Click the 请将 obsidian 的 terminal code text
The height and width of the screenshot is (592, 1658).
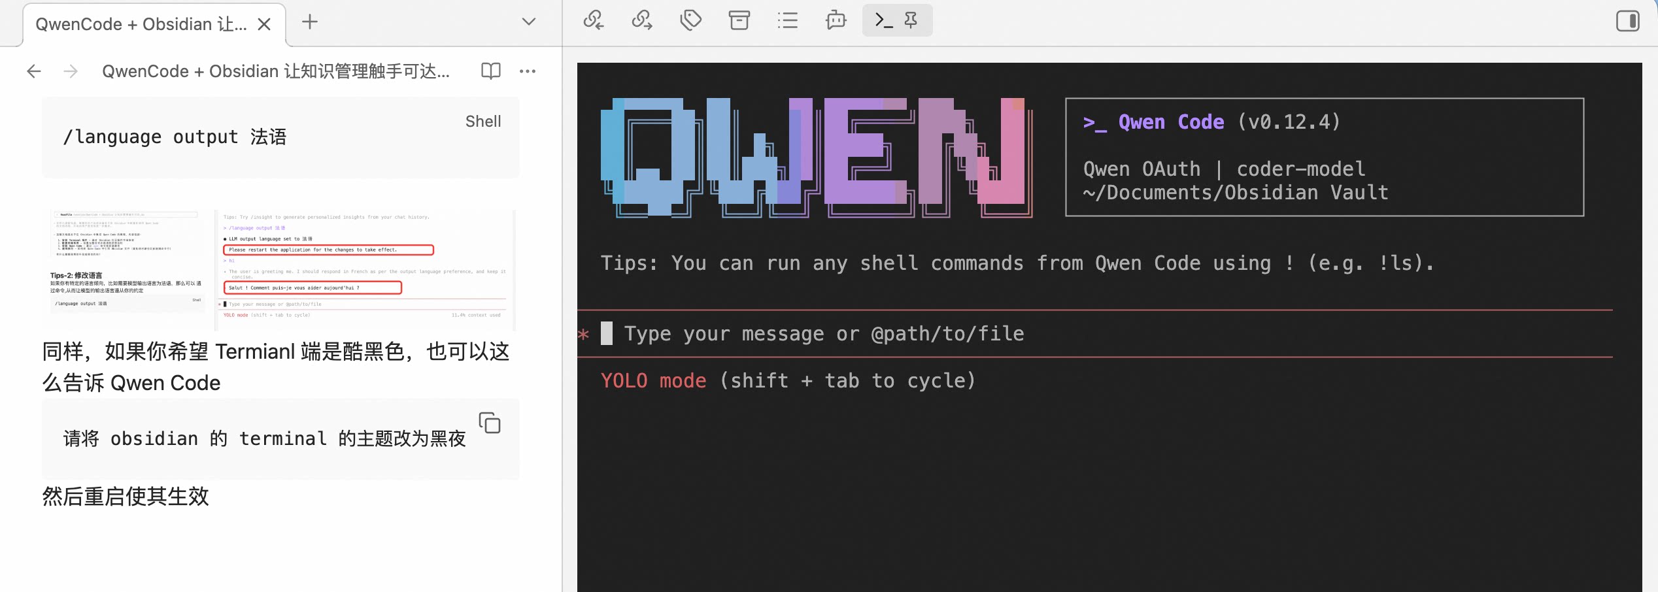[265, 438]
